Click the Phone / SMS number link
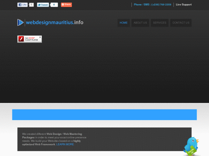 click(152, 5)
